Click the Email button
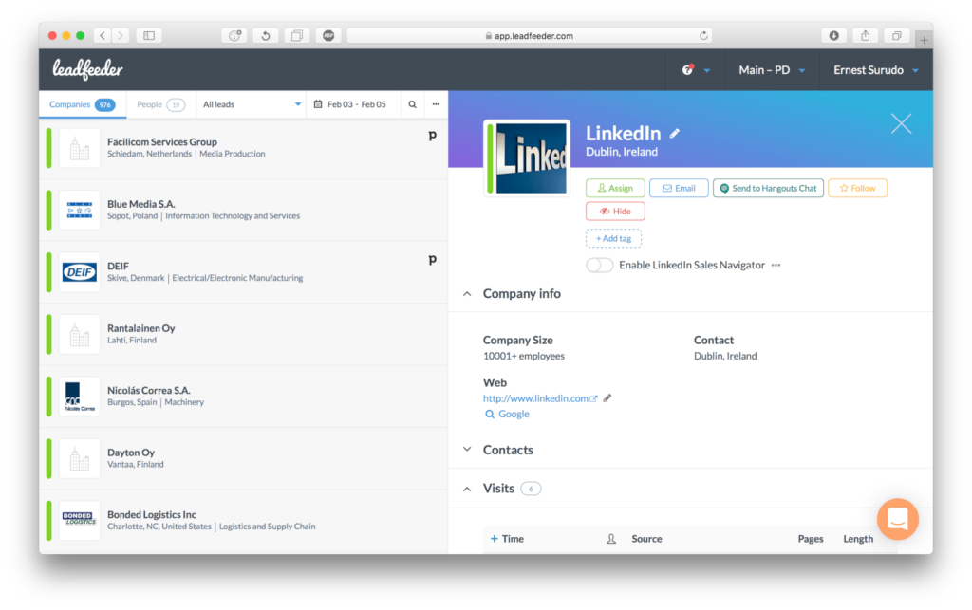Viewport: 972px width, 610px height. [679, 188]
